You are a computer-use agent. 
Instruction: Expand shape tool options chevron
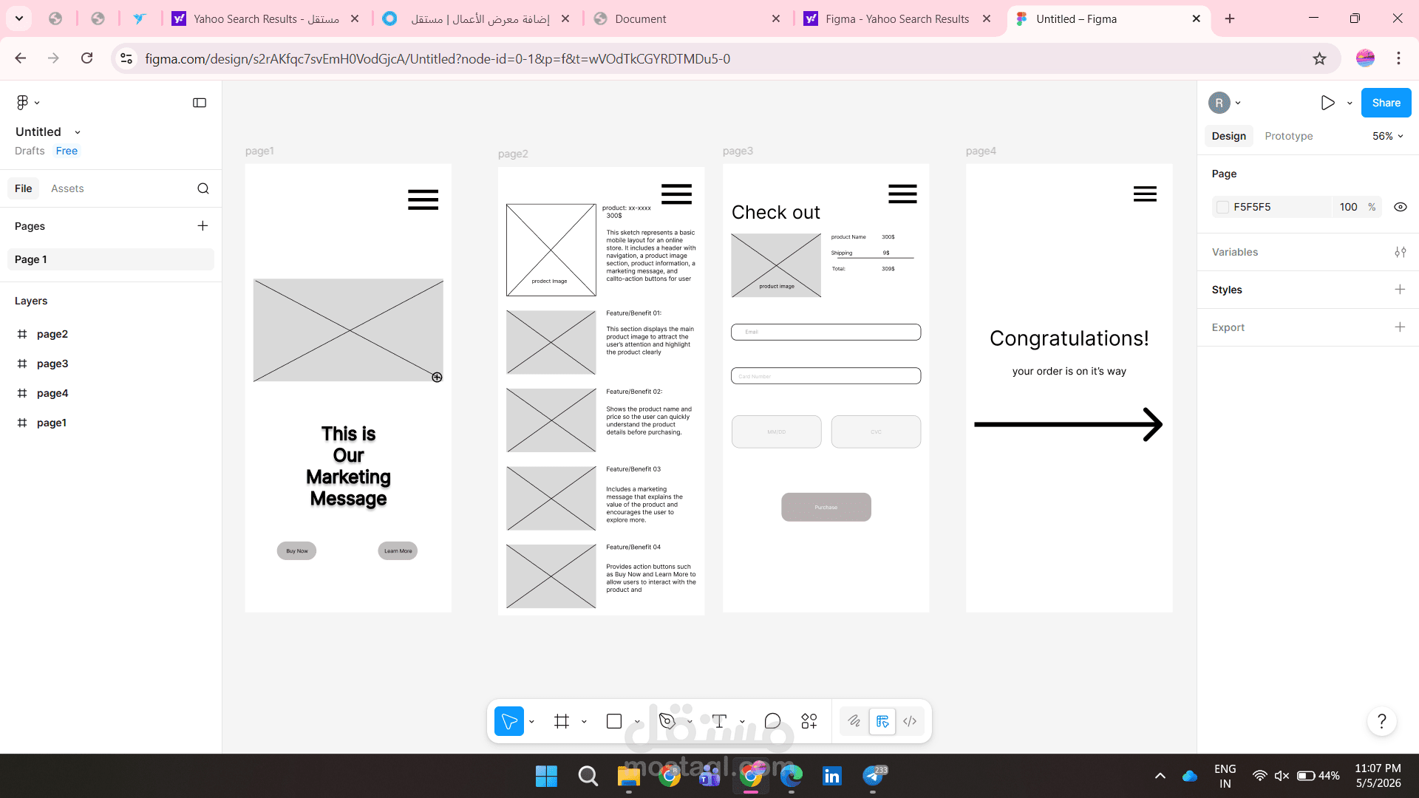(x=637, y=722)
